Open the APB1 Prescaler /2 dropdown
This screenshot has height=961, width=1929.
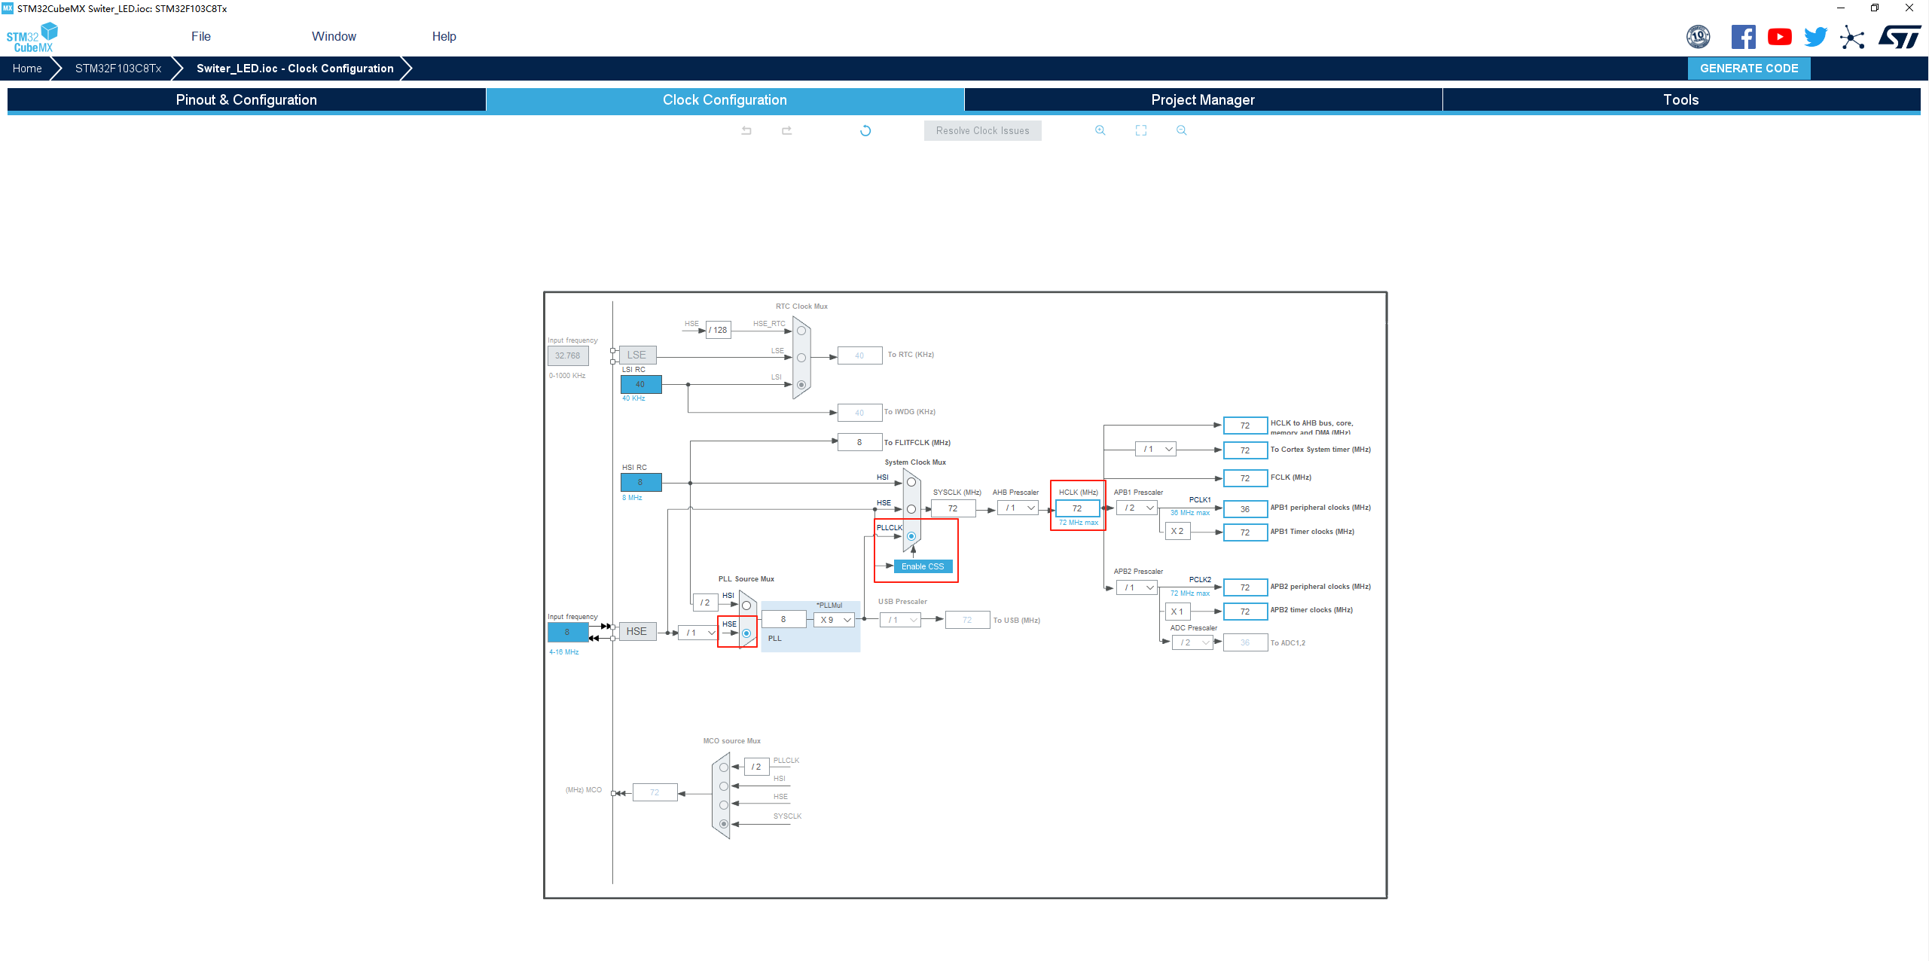pyautogui.click(x=1137, y=508)
